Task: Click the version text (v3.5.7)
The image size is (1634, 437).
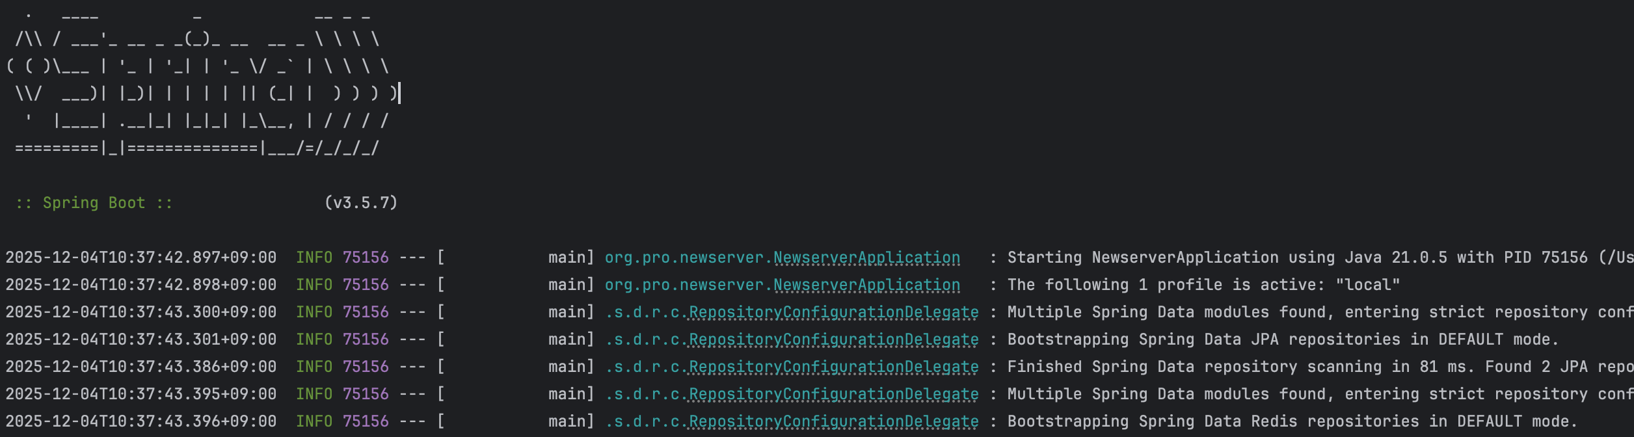Action: click(361, 203)
